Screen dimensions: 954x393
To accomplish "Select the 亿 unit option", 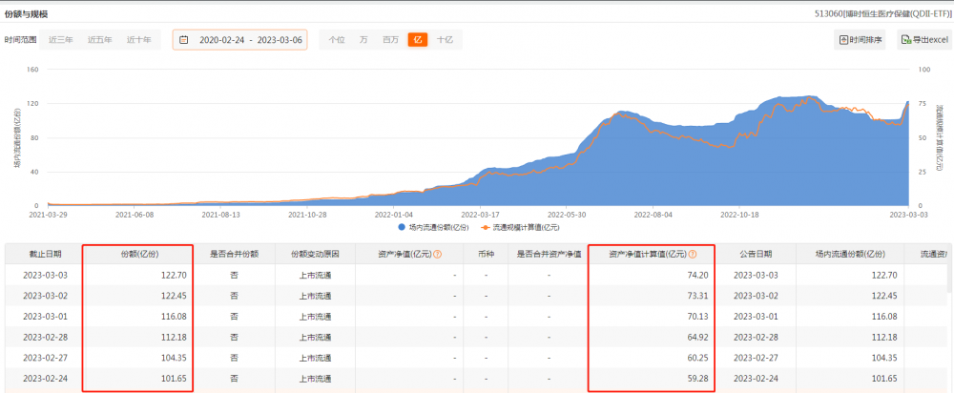I will (x=417, y=40).
